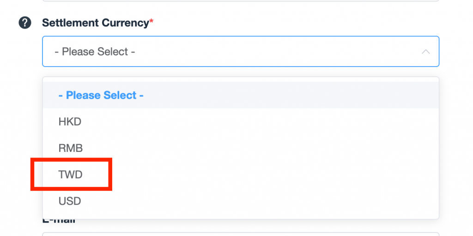
Task: Click the '- Please Select -' placeholder text in the box
Action: click(95, 52)
